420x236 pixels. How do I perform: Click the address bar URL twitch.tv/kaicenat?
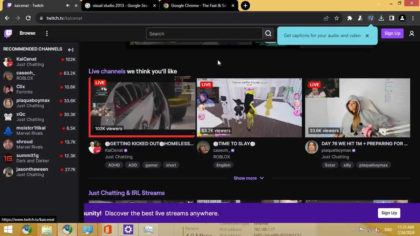(64, 18)
